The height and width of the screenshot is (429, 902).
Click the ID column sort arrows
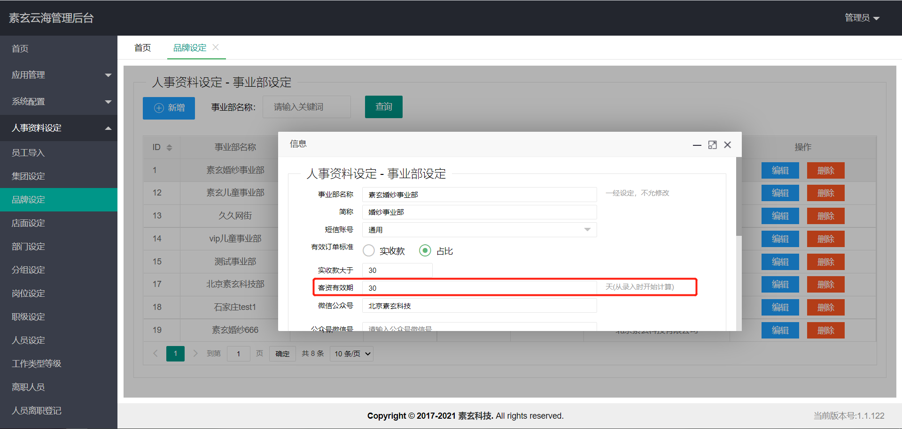click(170, 147)
